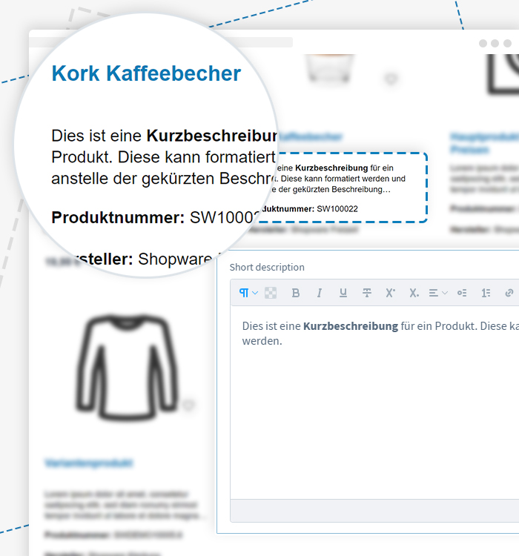This screenshot has height=556, width=519.
Task: Open the text color picker icon
Action: tap(271, 293)
